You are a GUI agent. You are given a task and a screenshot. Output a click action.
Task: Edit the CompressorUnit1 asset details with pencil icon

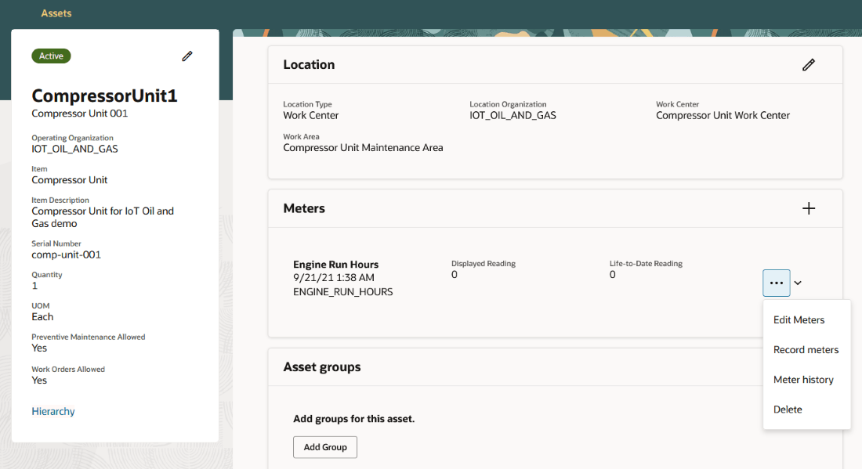[x=187, y=56]
